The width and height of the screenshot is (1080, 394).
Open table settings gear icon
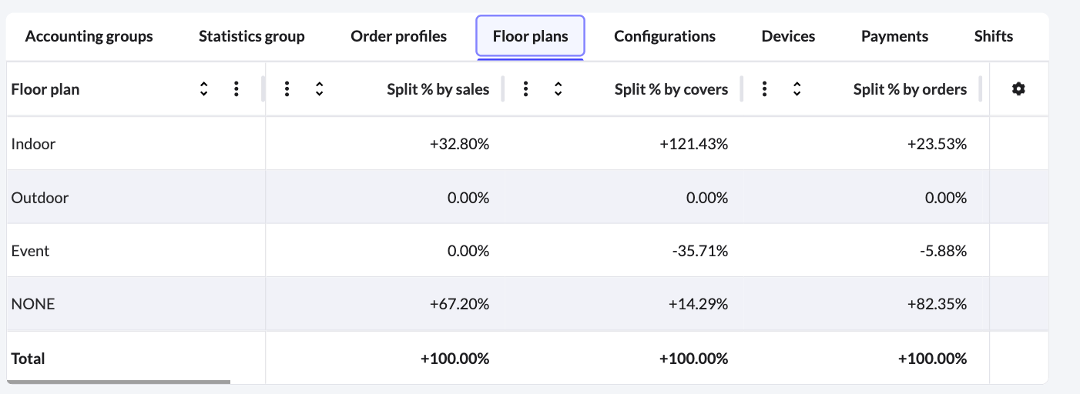(1018, 89)
